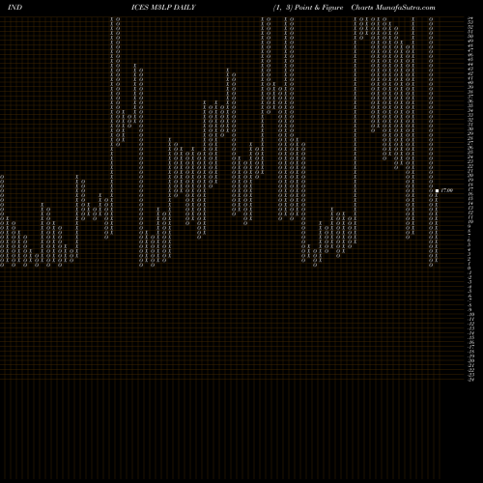Click the "Charts MunafaSutra.com" text
Image resolution: width=483 pixels, height=483 pixels.
point(393,8)
